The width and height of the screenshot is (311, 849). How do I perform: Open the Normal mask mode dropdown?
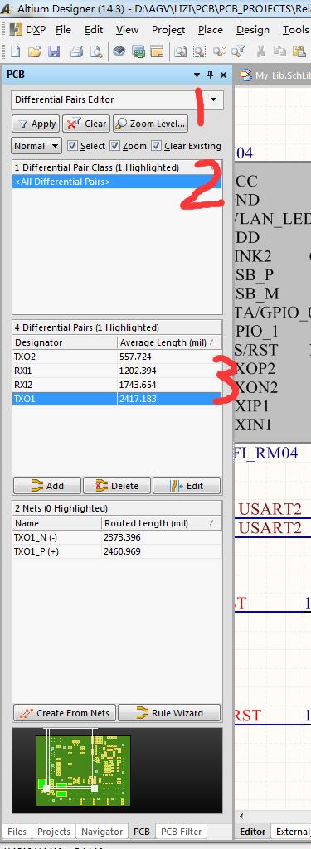coord(36,146)
